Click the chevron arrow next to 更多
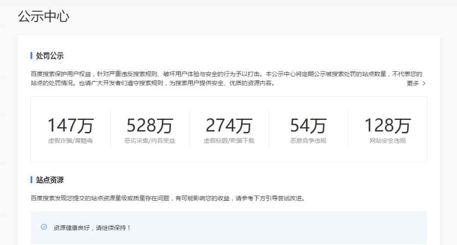This screenshot has width=457, height=245. [x=424, y=83]
